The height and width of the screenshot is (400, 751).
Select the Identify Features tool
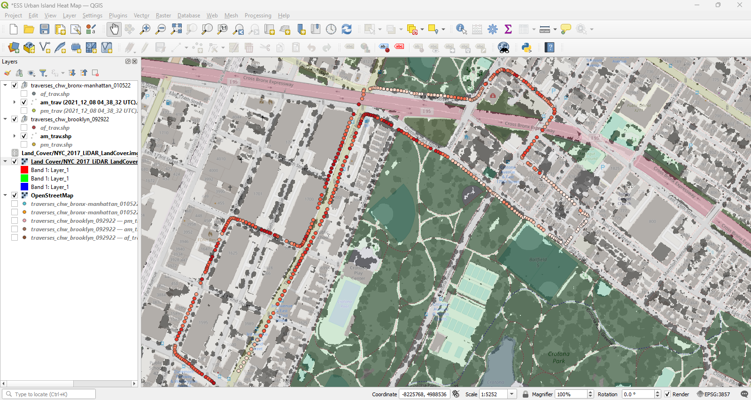(x=462, y=29)
